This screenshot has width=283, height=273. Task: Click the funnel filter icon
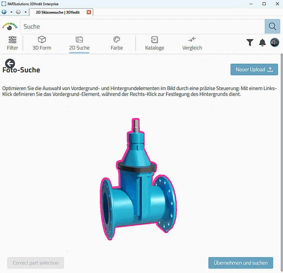[x=250, y=43]
